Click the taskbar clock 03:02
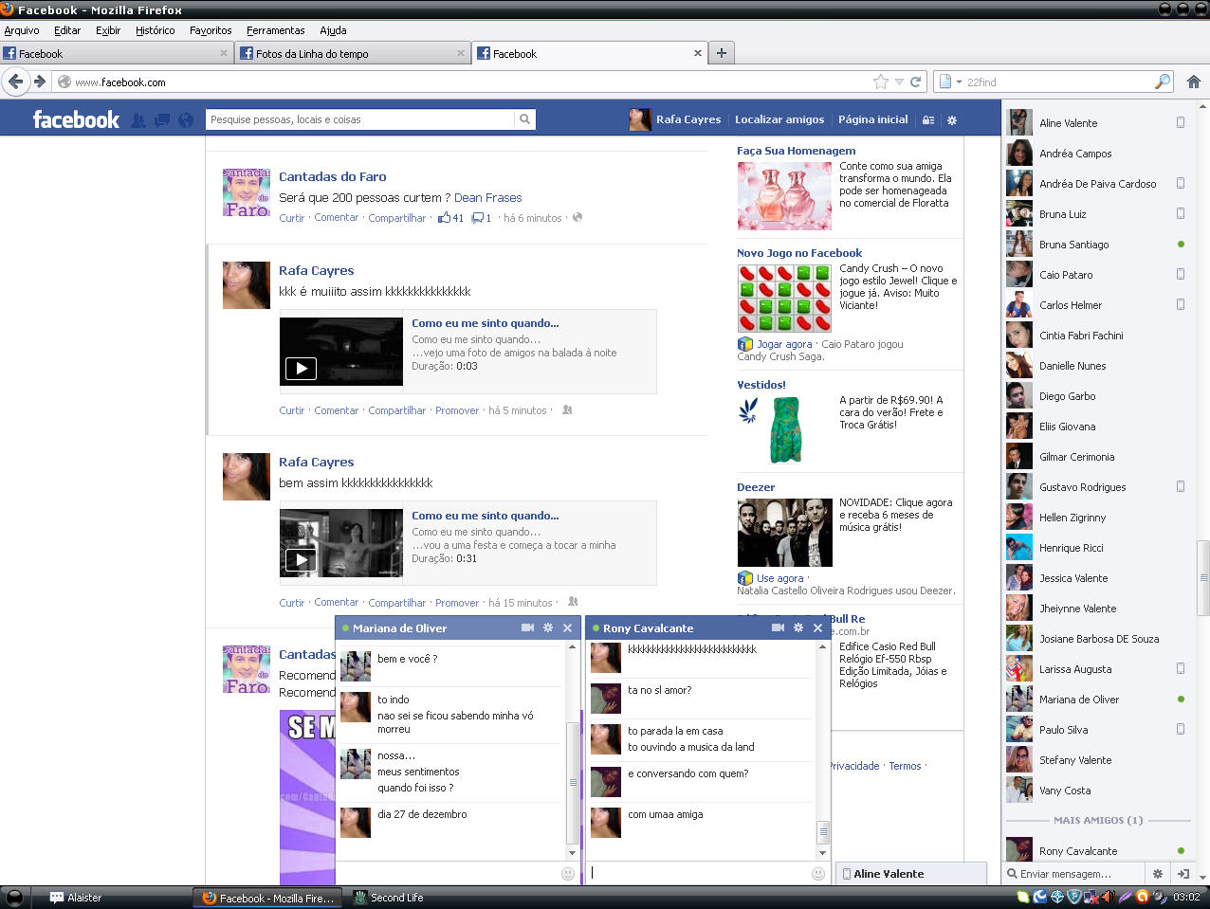 click(x=1186, y=897)
